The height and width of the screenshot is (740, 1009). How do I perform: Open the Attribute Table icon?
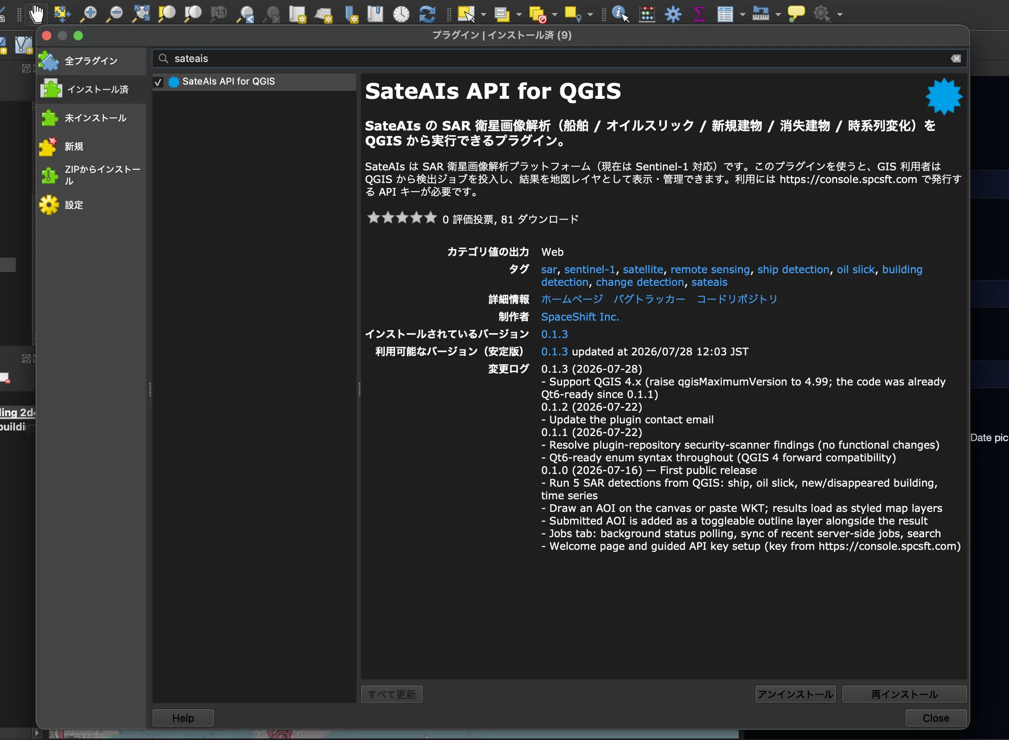coord(725,14)
